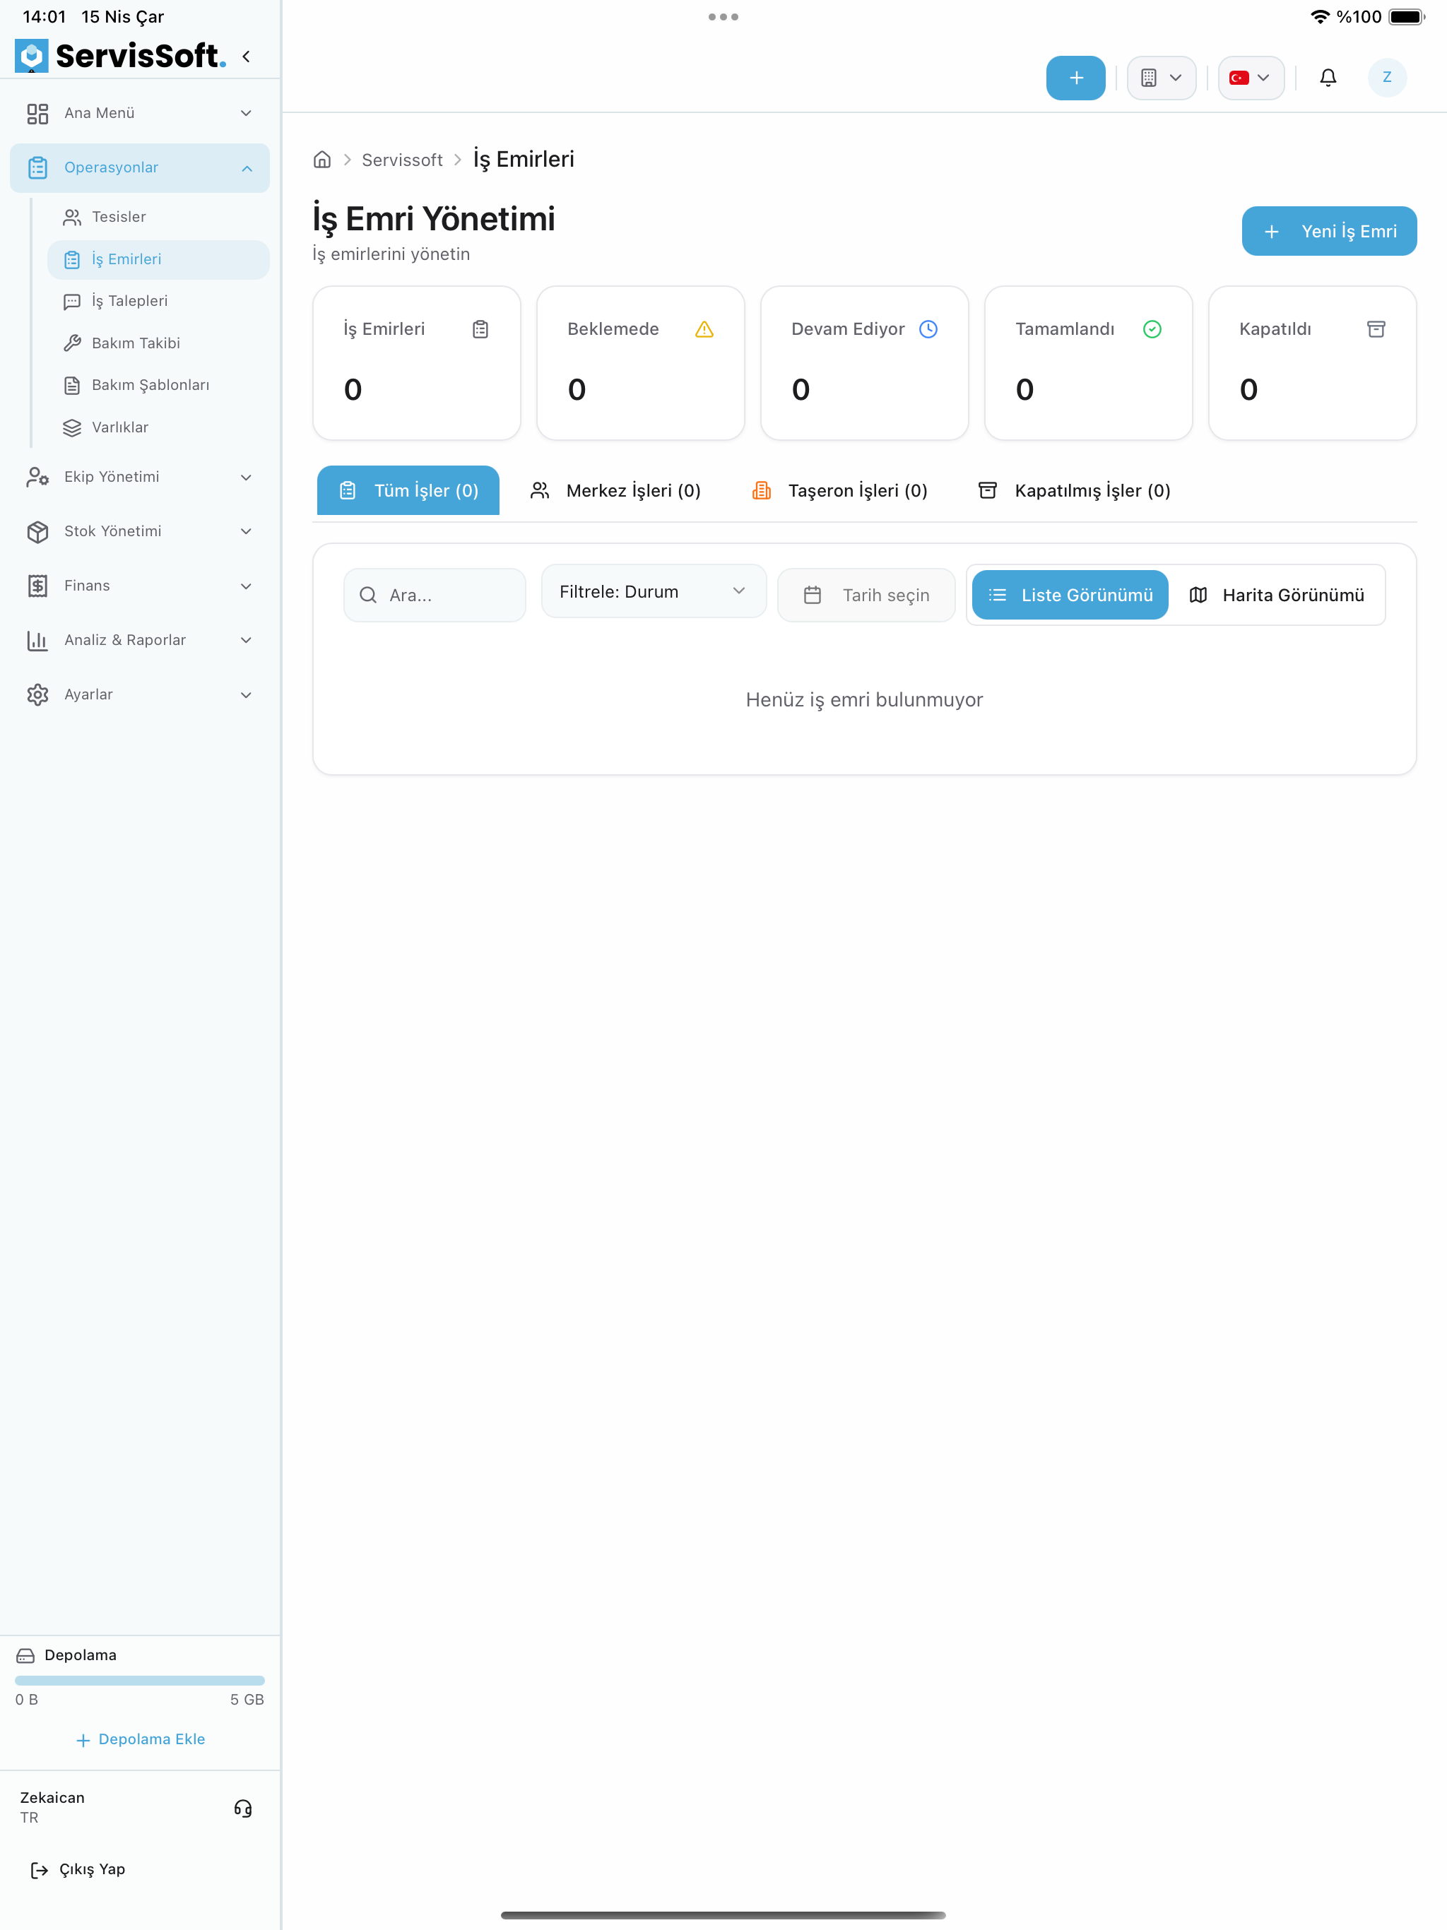This screenshot has width=1447, height=1930.
Task: Select Liste Görünümü view toggle
Action: tap(1070, 595)
